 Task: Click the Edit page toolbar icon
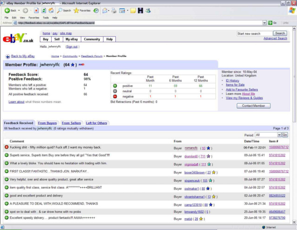122,11
